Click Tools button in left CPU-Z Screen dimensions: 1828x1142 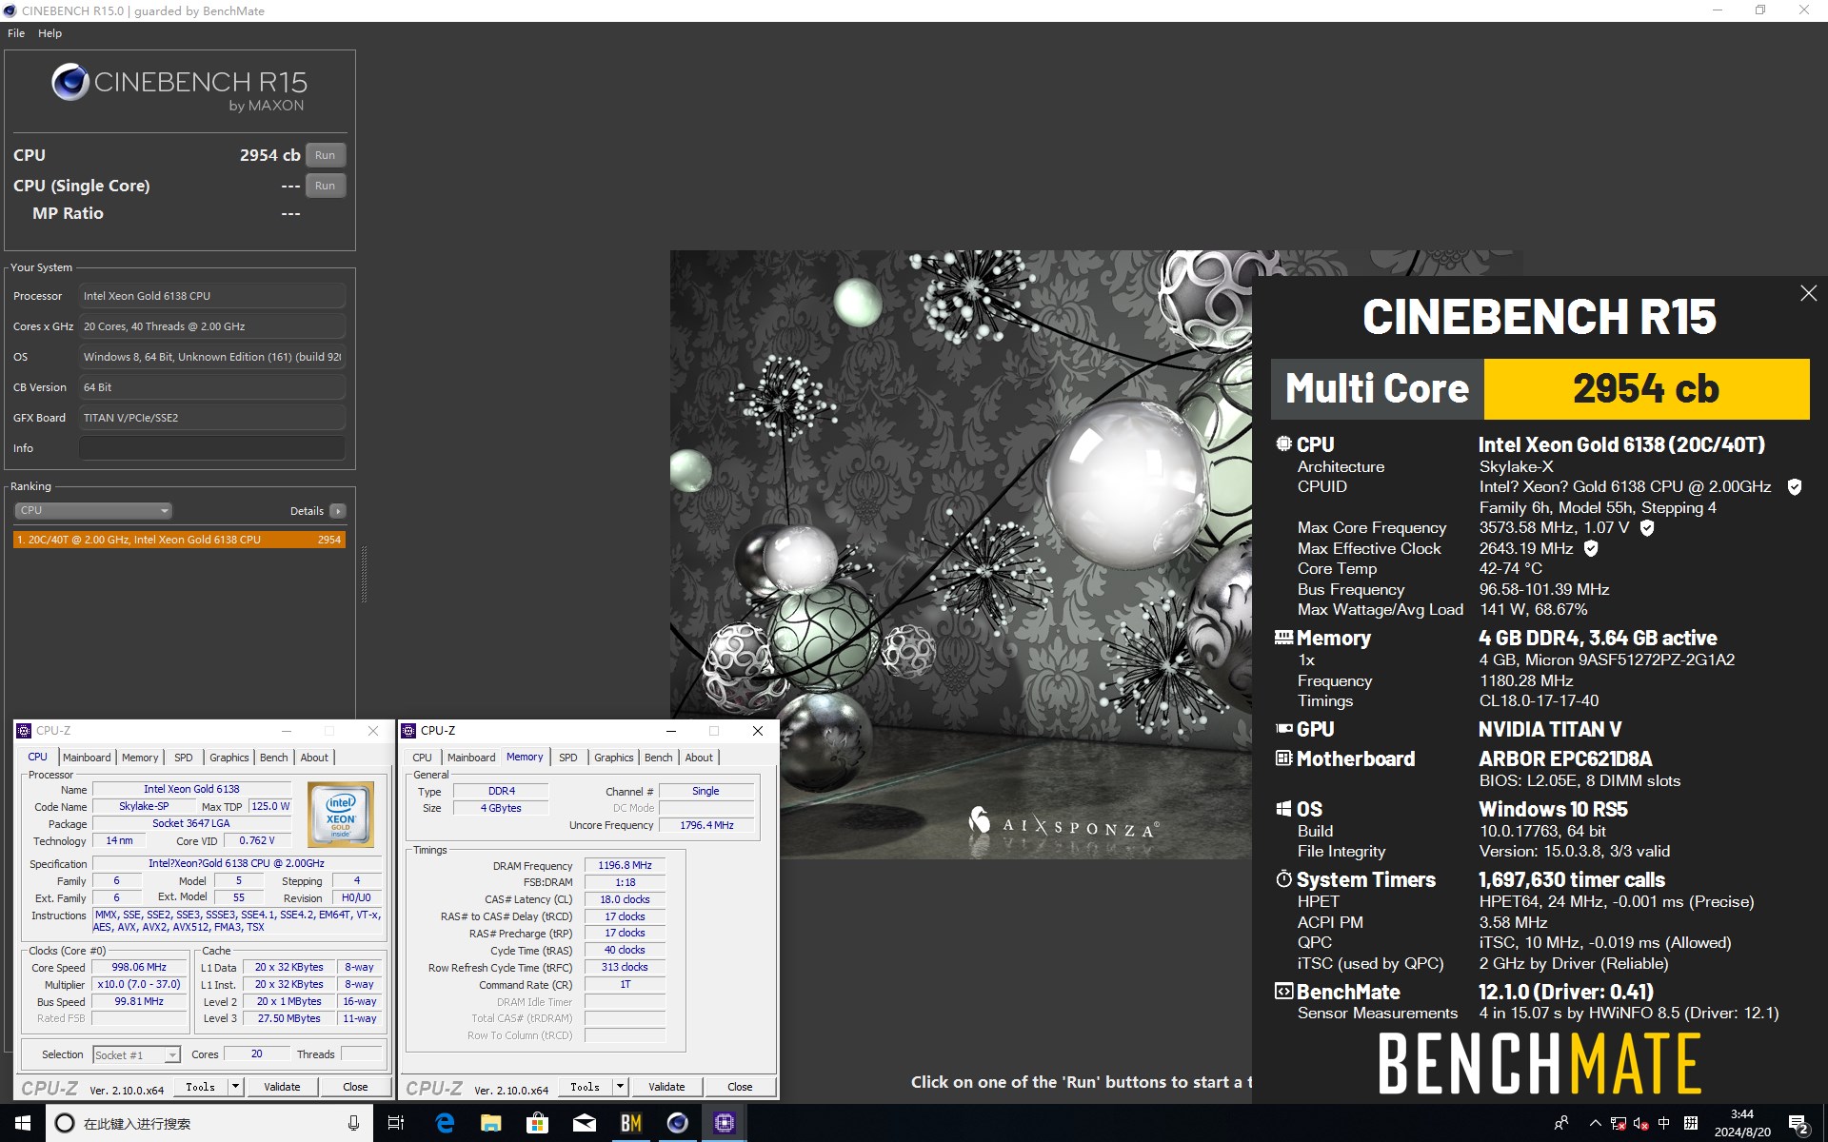tap(201, 1087)
